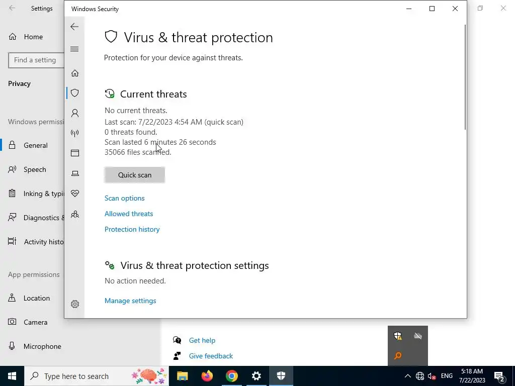Click the Quick scan button
The width and height of the screenshot is (515, 386).
135,175
